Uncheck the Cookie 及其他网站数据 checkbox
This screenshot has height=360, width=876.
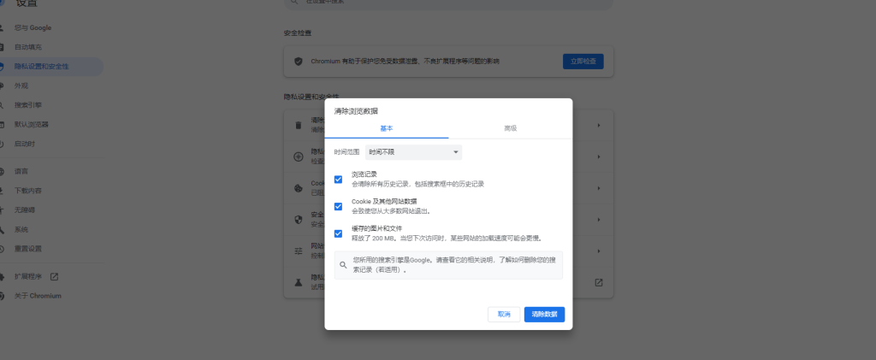pyautogui.click(x=339, y=206)
